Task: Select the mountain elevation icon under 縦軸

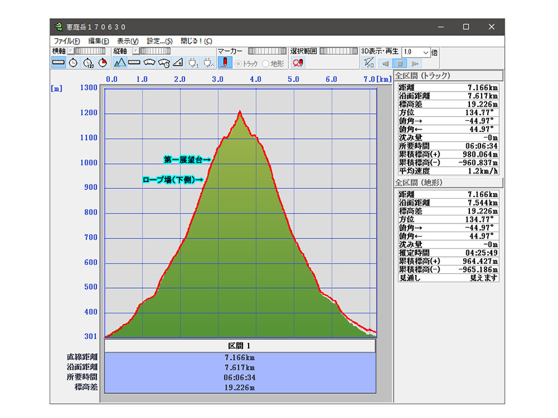Action: coord(120,63)
